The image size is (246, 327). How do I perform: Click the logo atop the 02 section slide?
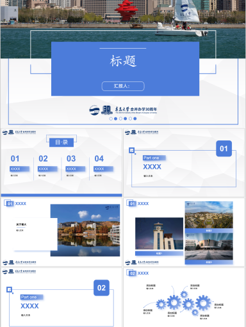pyautogui.click(x=19, y=272)
